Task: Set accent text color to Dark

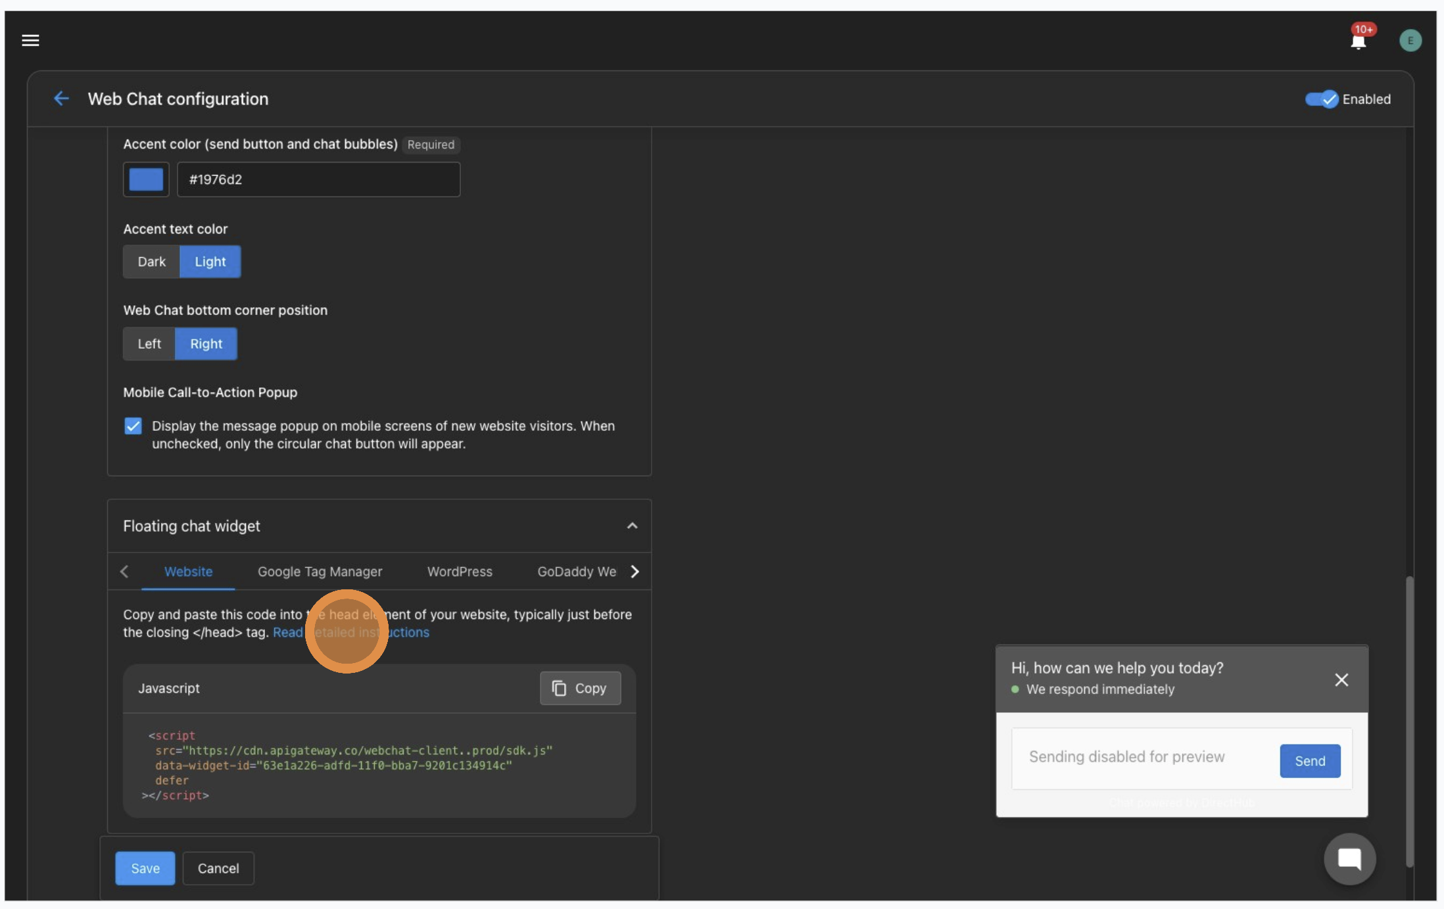Action: coord(151,262)
